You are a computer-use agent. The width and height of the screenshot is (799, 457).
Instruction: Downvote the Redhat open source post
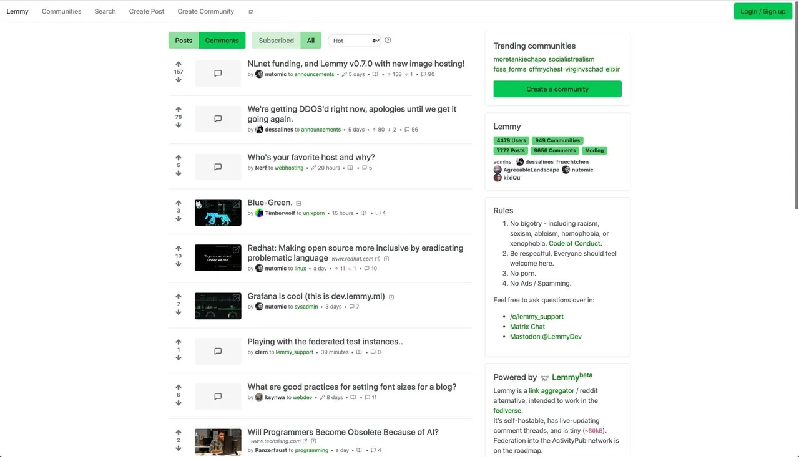pos(179,264)
